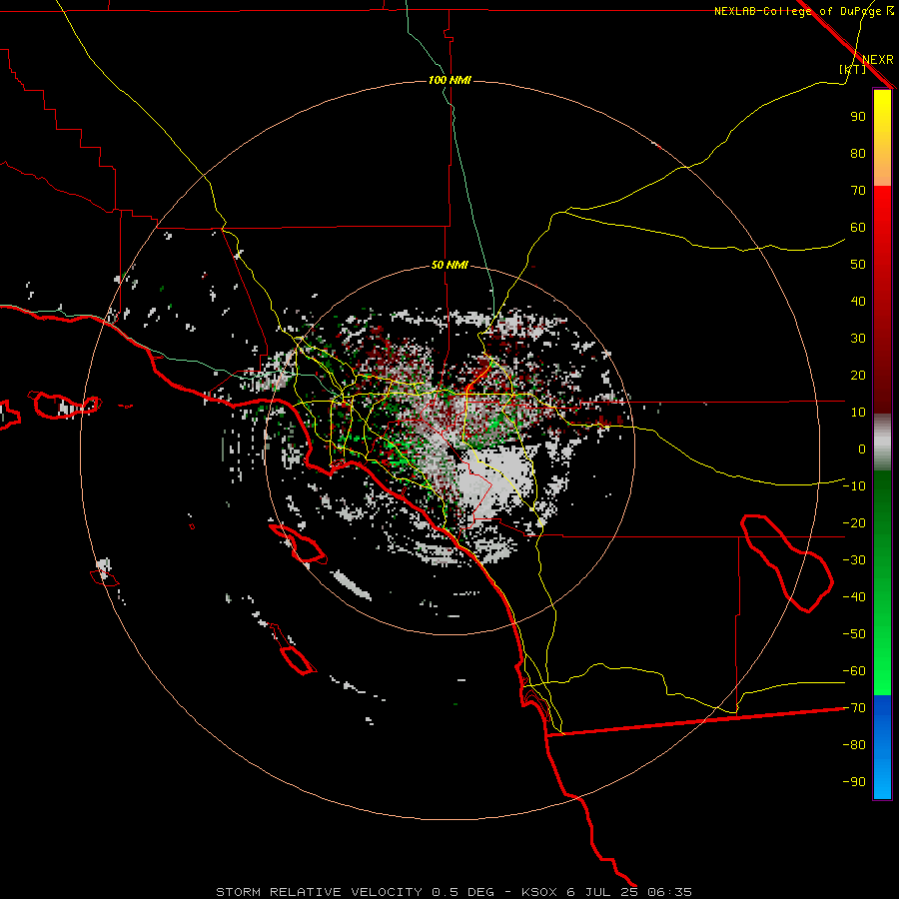Click the -10 value on the velocity scale
Image resolution: width=899 pixels, height=899 pixels.
tap(854, 486)
